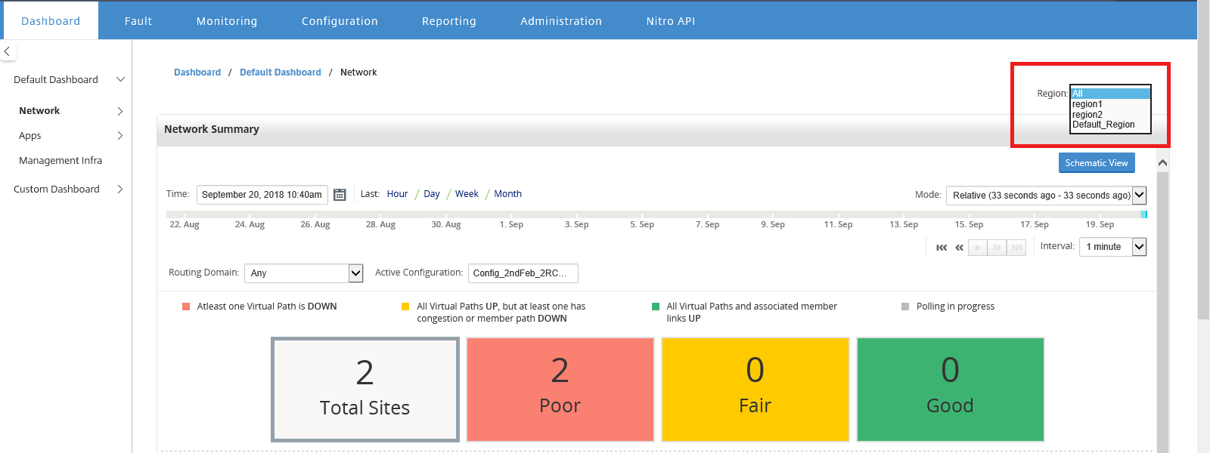Image resolution: width=1210 pixels, height=453 pixels.
Task: Collapse the left sidebar arrow
Action: [x=7, y=51]
